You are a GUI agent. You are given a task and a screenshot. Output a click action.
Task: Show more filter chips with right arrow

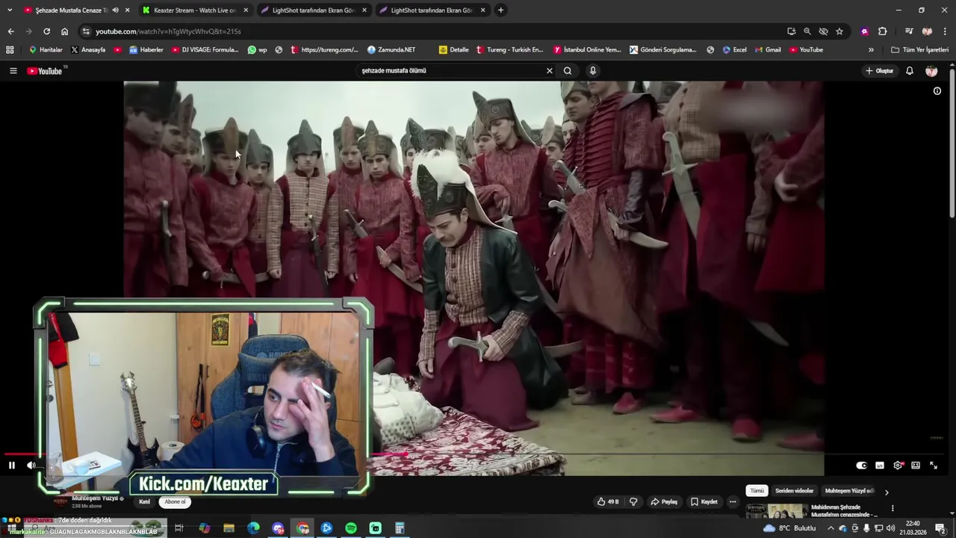(x=887, y=492)
